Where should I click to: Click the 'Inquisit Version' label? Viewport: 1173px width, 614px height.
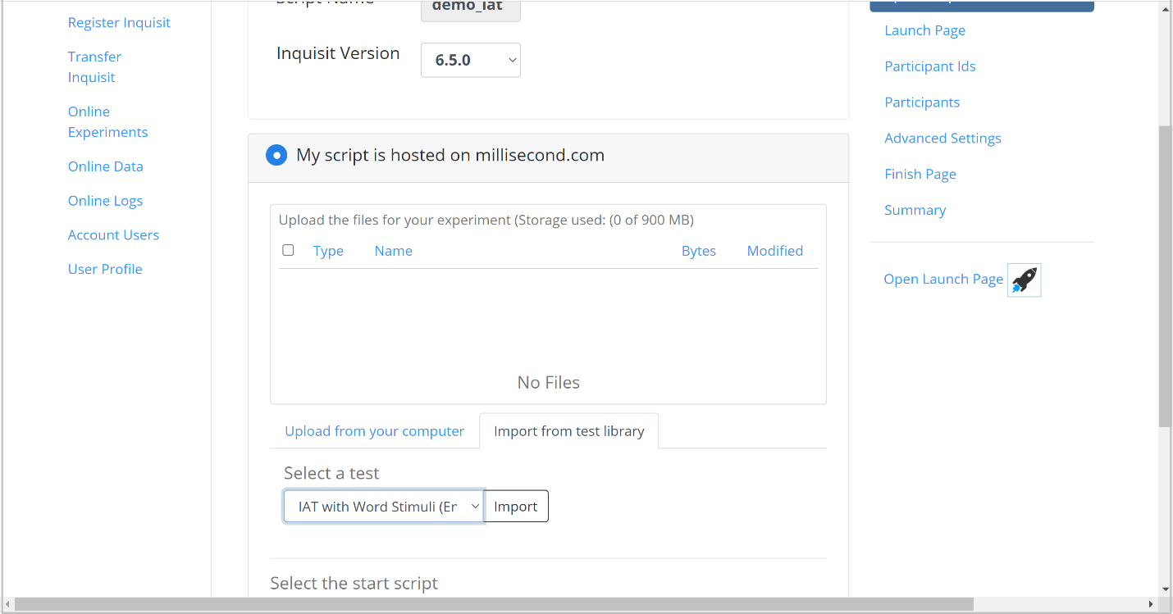coord(338,53)
